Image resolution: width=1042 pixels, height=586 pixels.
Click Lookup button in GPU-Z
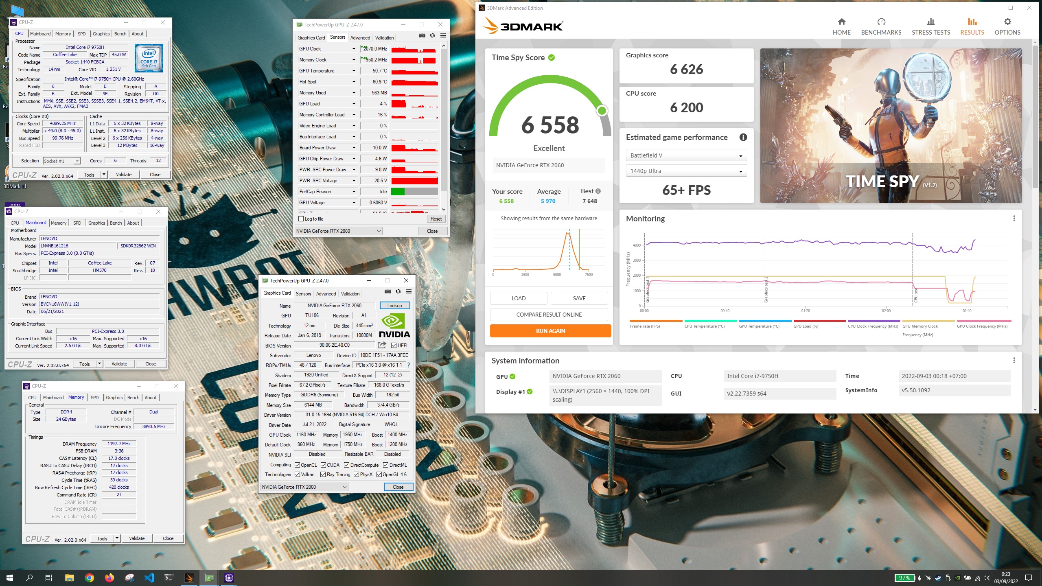[x=394, y=306]
